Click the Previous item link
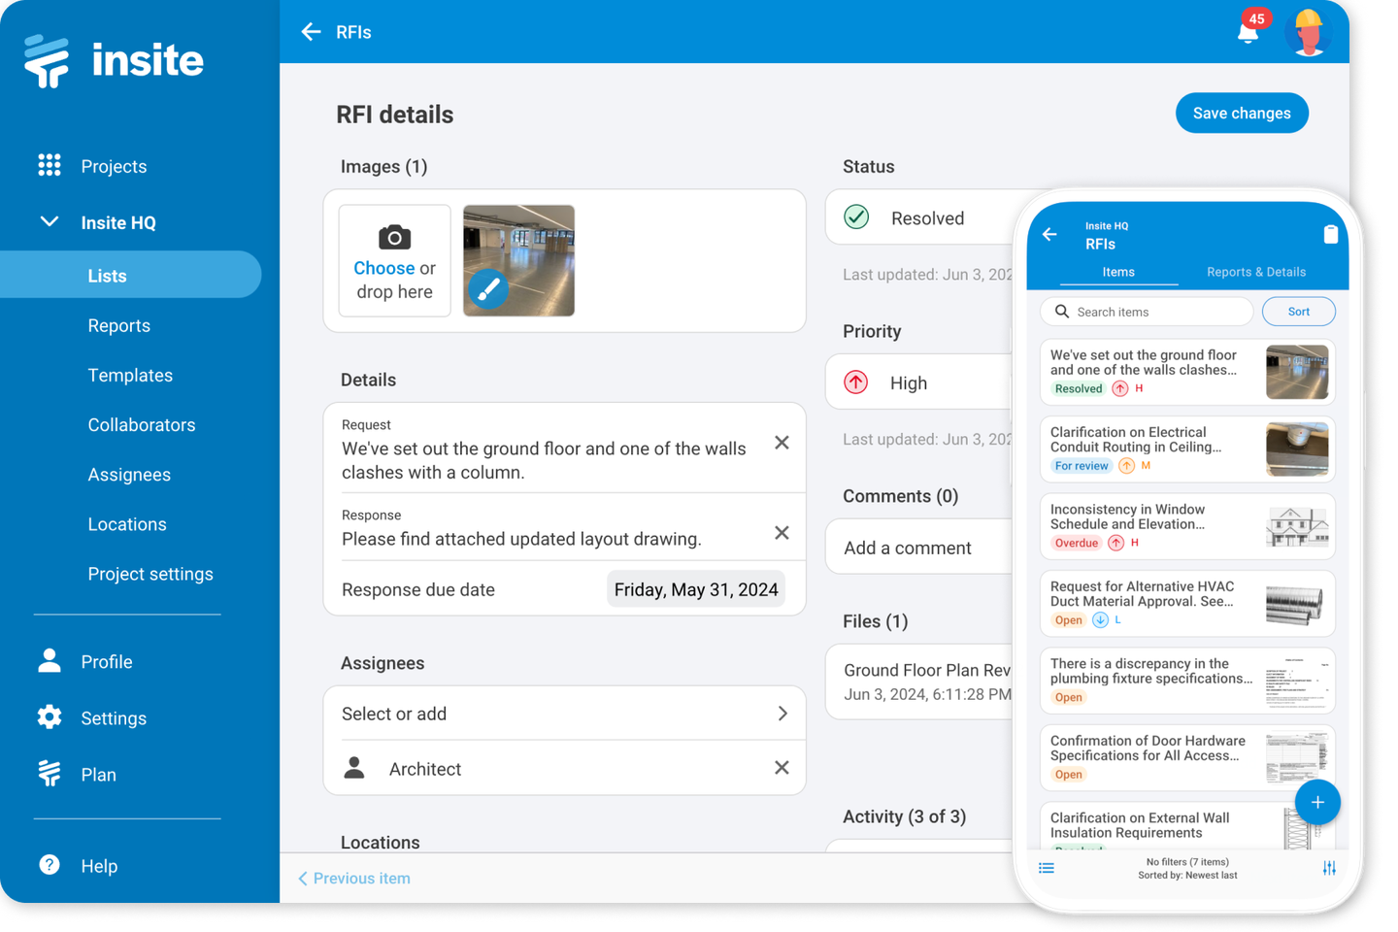1398x932 pixels. [353, 878]
